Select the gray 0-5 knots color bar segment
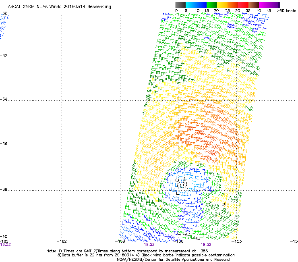Viewport: 298px width, 262px height. click(180, 5)
